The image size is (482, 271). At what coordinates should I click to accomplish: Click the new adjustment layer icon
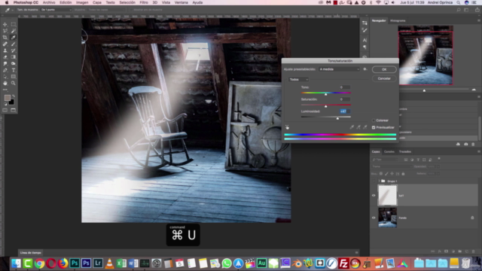coord(453,251)
